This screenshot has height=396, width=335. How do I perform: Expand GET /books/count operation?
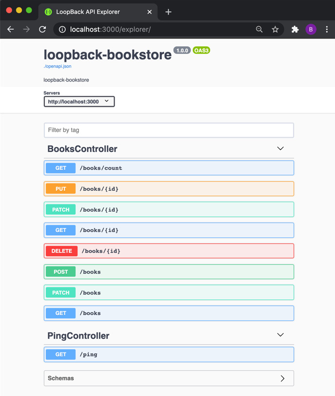[x=169, y=168]
